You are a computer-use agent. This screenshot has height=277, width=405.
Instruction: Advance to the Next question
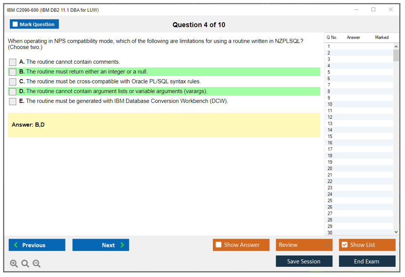(101, 245)
